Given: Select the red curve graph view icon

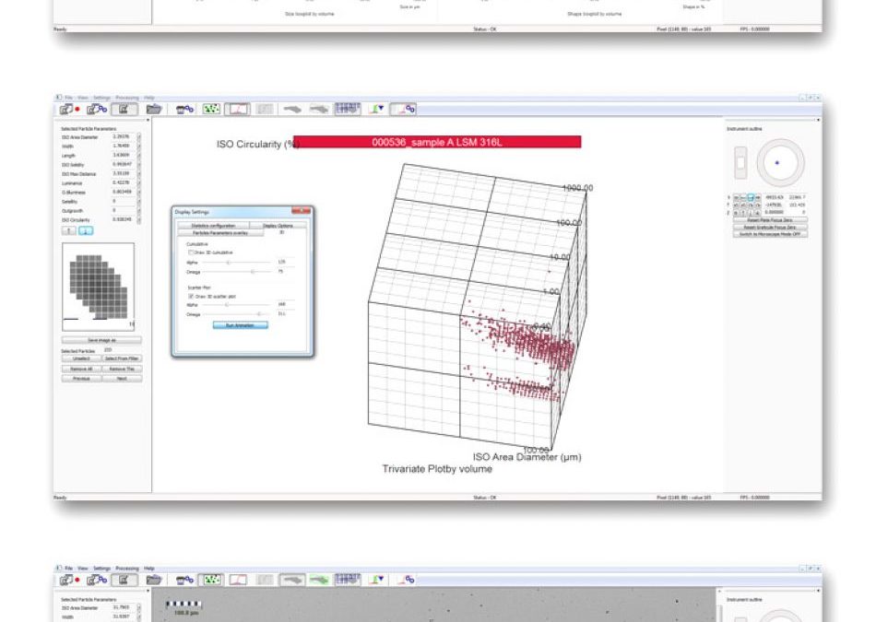Looking at the screenshot, I should click(x=237, y=110).
